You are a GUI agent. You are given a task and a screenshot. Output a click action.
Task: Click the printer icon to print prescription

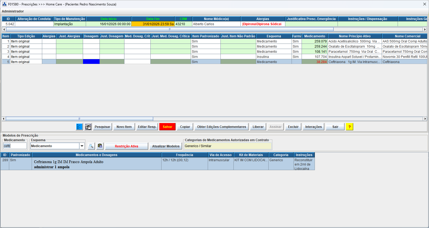click(x=88, y=127)
